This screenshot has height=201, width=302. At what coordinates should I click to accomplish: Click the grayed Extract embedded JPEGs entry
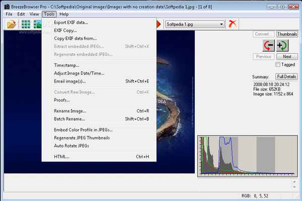[x=99, y=46]
